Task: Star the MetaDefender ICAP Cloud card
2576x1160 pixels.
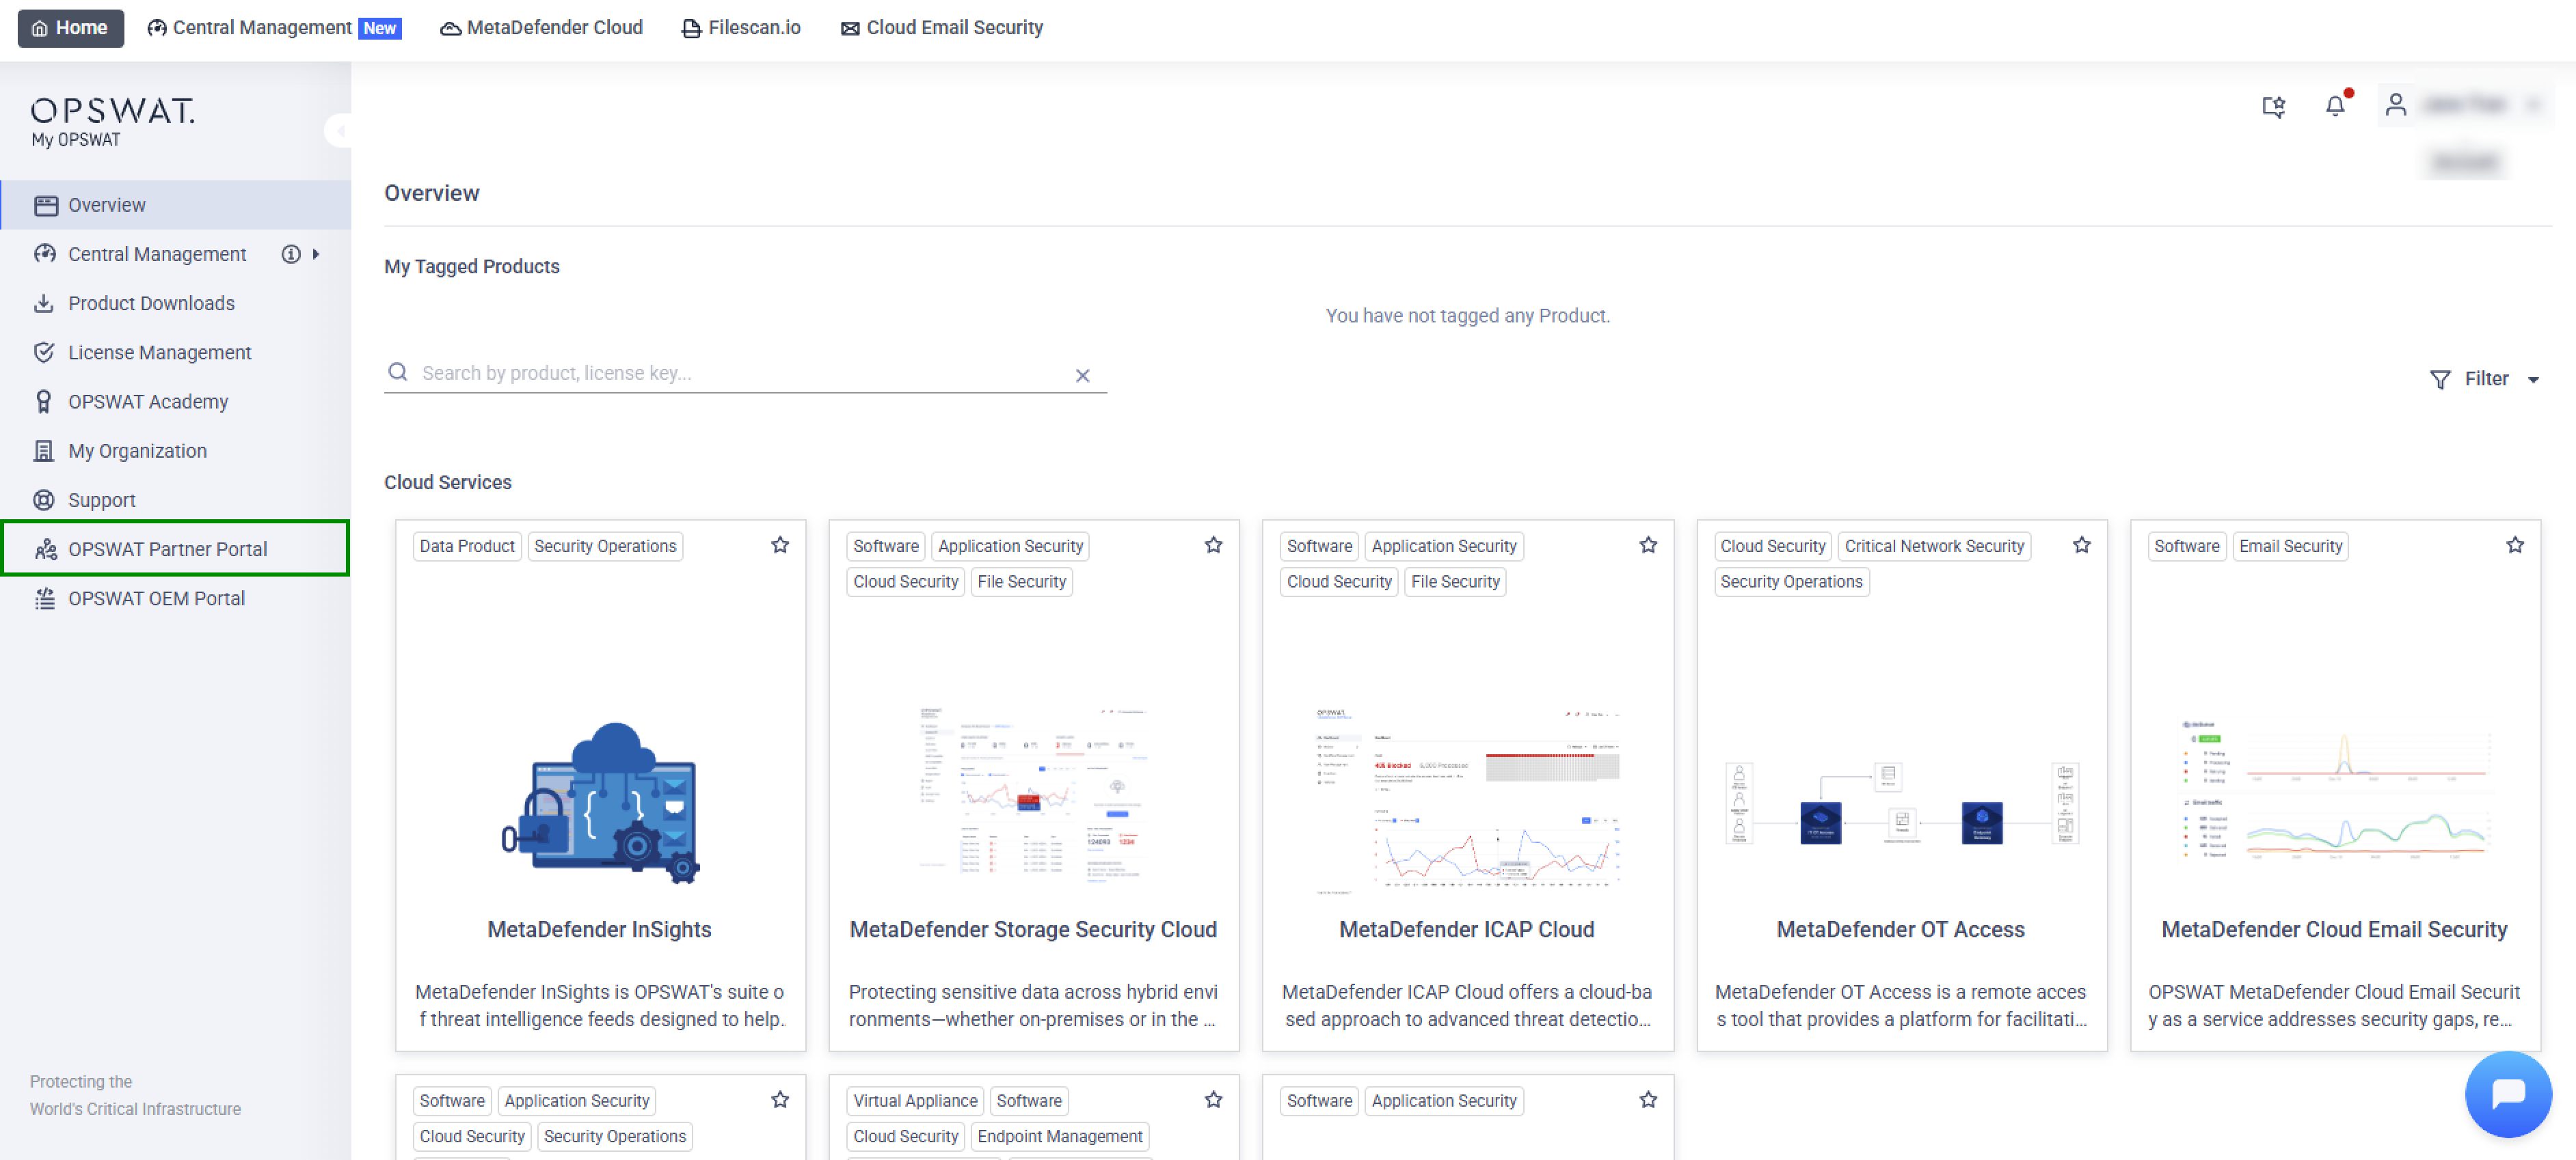Action: point(1648,546)
